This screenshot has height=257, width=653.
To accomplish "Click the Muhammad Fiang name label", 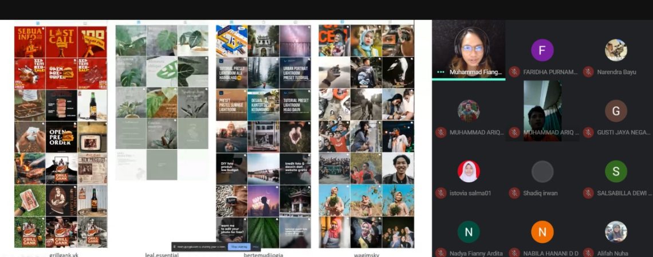I will (475, 72).
